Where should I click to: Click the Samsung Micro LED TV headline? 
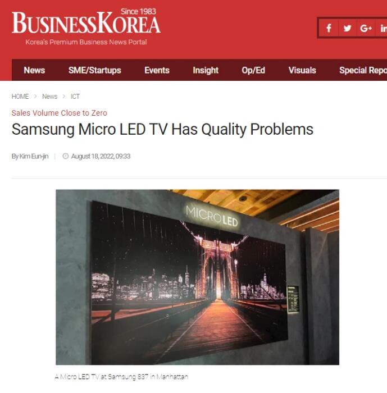click(162, 129)
